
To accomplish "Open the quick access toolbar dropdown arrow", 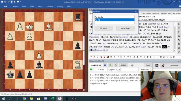I will pyautogui.click(x=21, y=2).
